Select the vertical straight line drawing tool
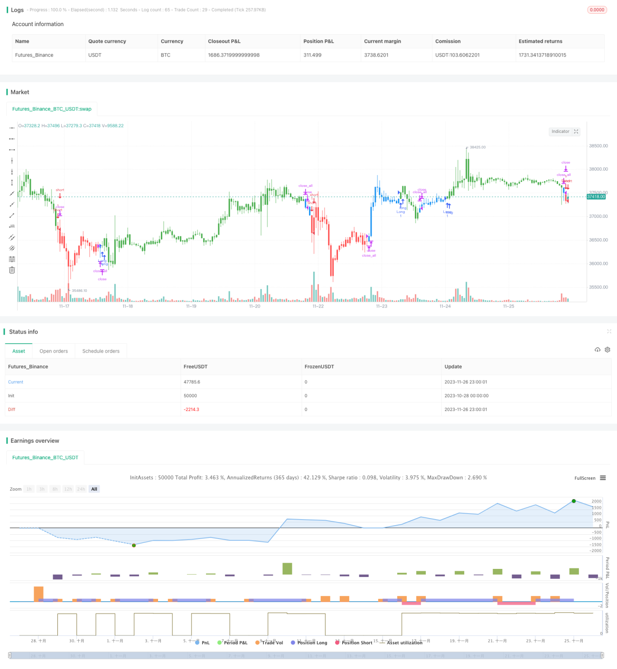Screen dimensions: 617x669 click(x=12, y=161)
